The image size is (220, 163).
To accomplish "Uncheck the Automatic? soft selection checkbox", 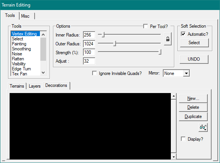I will pyautogui.click(x=183, y=34).
